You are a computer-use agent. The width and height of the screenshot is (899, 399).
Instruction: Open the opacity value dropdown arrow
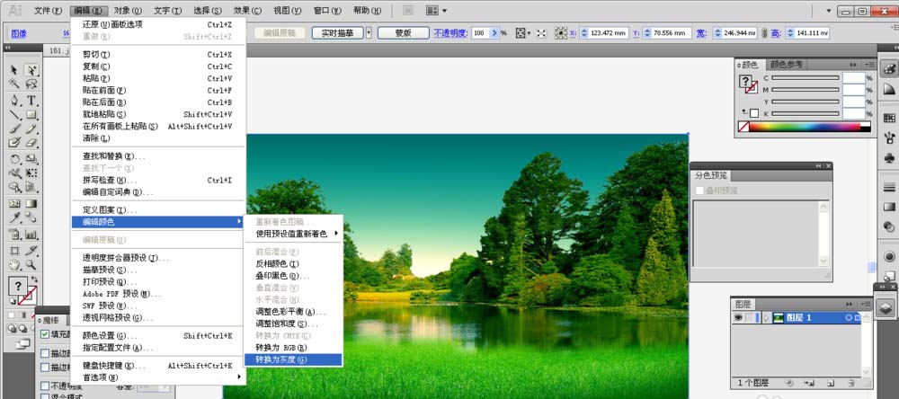(494, 33)
